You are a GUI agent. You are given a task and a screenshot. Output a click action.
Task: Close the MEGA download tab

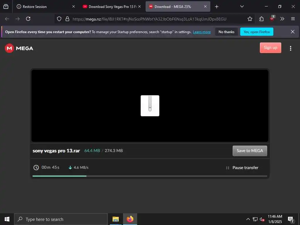coord(205,6)
